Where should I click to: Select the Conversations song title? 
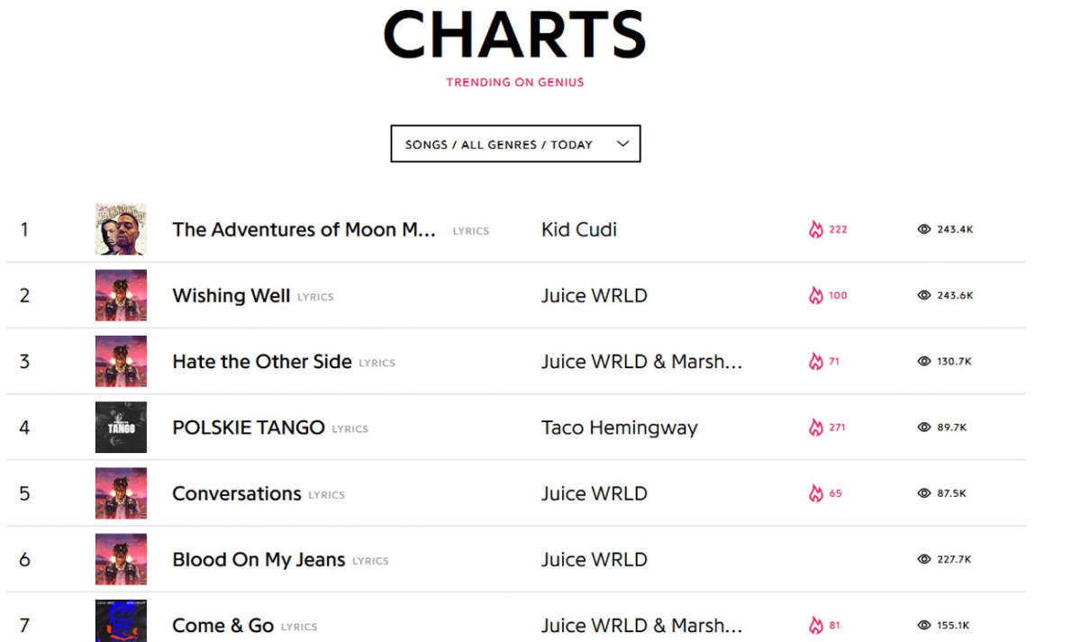click(x=236, y=493)
